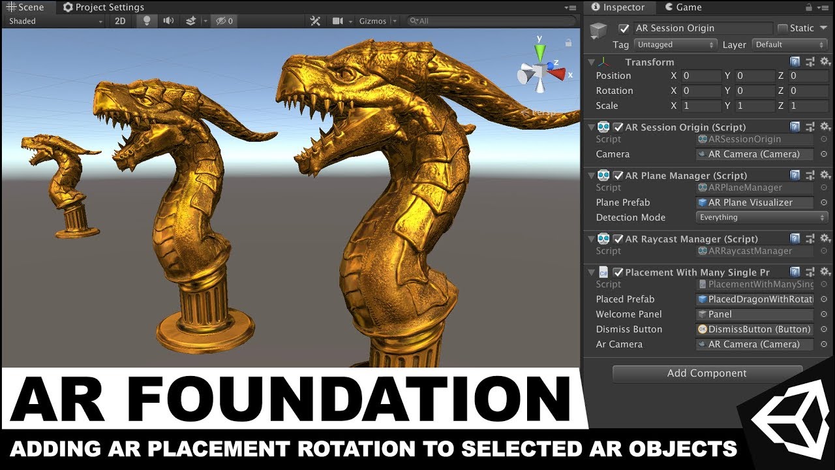Viewport: 835px width, 470px height.
Task: Collapse the AR Plane Manager foldout triangle
Action: tap(591, 175)
